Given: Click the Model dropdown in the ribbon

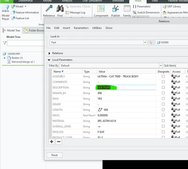Looking at the screenshot, I should point(19,7).
